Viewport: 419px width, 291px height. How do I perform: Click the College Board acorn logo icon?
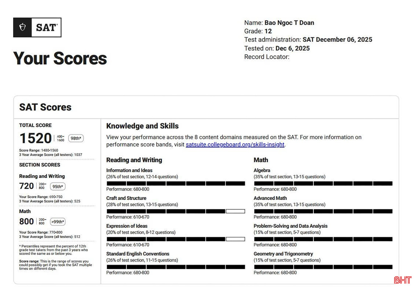click(x=22, y=27)
